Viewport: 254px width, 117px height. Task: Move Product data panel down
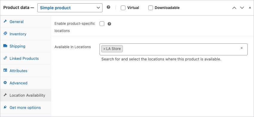242,8
